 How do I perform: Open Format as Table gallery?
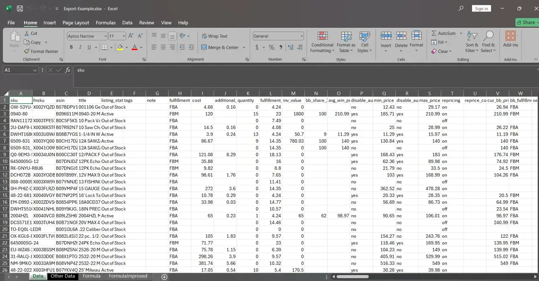[x=346, y=42]
